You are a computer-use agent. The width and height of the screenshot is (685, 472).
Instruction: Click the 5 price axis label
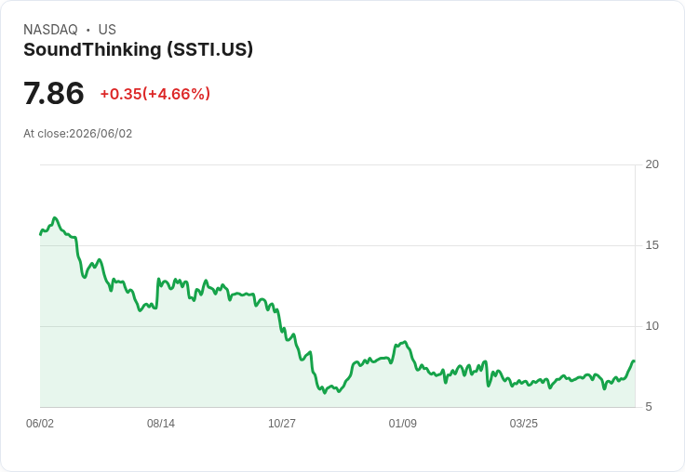click(649, 407)
